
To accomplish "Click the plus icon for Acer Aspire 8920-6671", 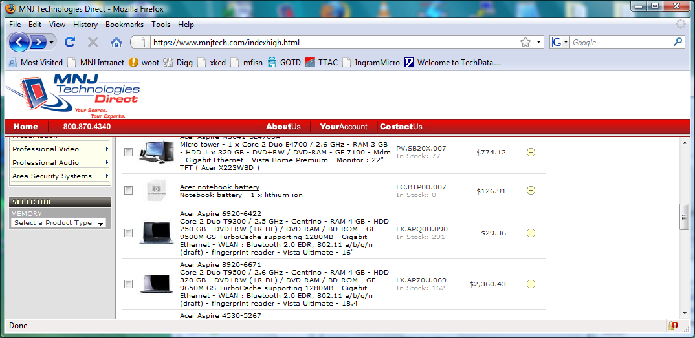I will tap(531, 284).
